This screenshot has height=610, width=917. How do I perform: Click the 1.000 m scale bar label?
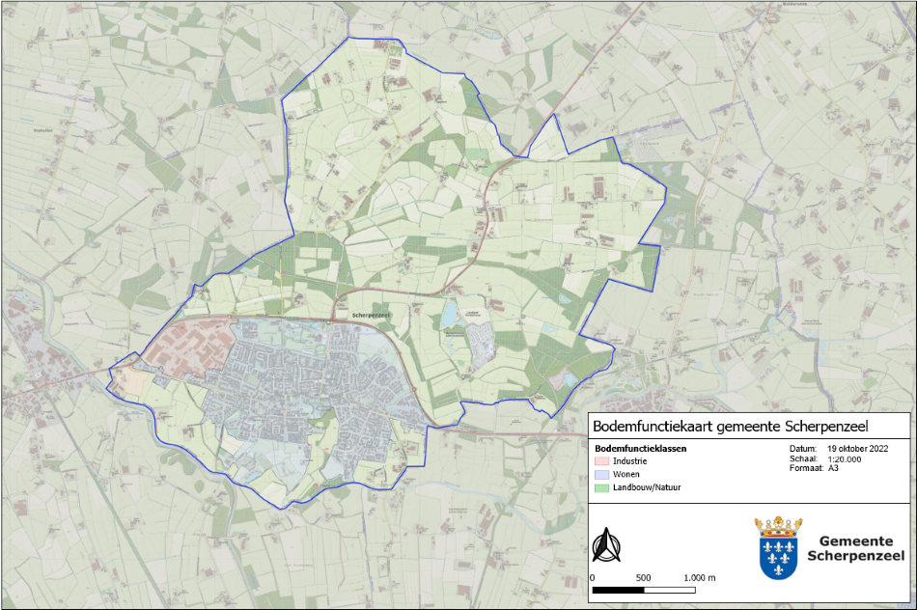699,577
